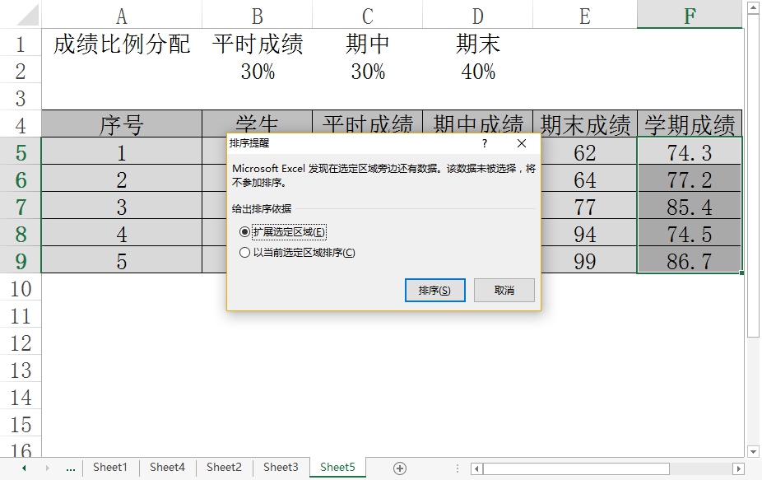Click cell with value 74.3
Viewport: 762px width, 480px height.
[690, 152]
